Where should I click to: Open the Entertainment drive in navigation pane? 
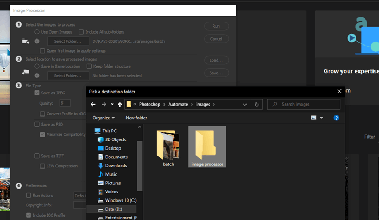pyautogui.click(x=117, y=218)
